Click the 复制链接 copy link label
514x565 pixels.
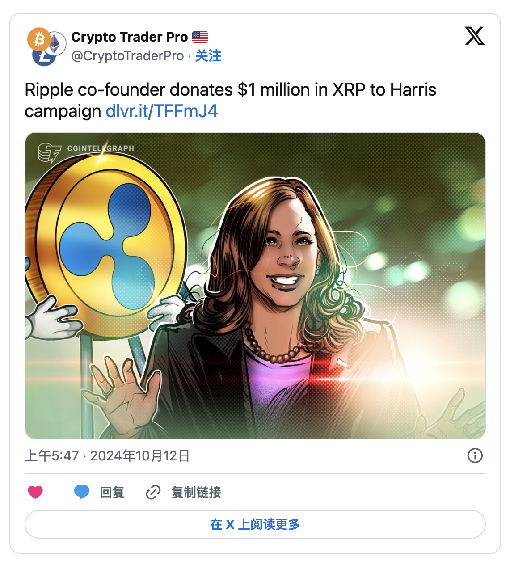[x=196, y=492]
